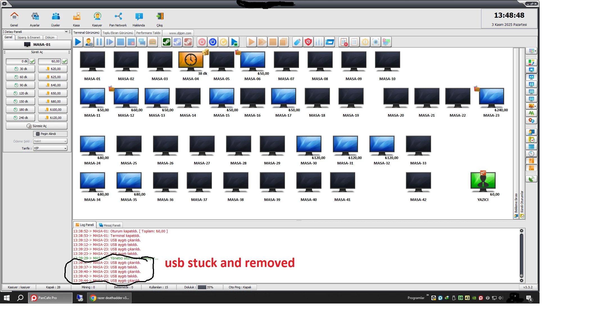Screen dimensions: 616x317
Task: Click the blue play start-session toolbar icon
Action: [78, 42]
